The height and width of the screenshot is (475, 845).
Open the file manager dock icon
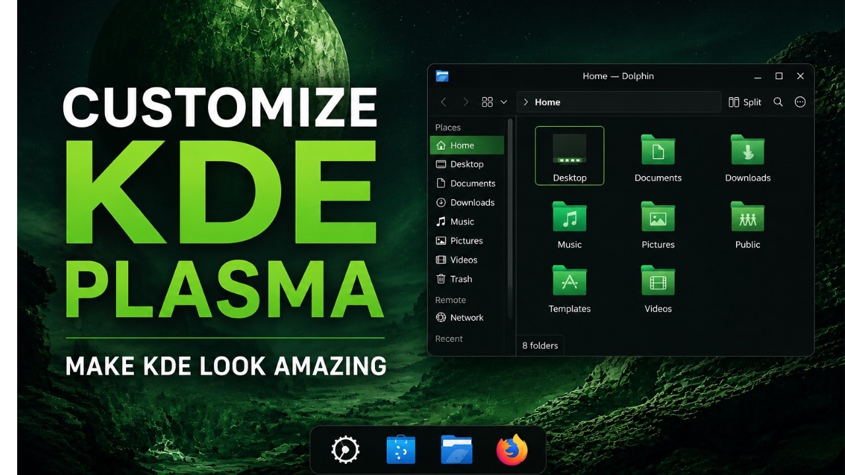[x=457, y=451]
